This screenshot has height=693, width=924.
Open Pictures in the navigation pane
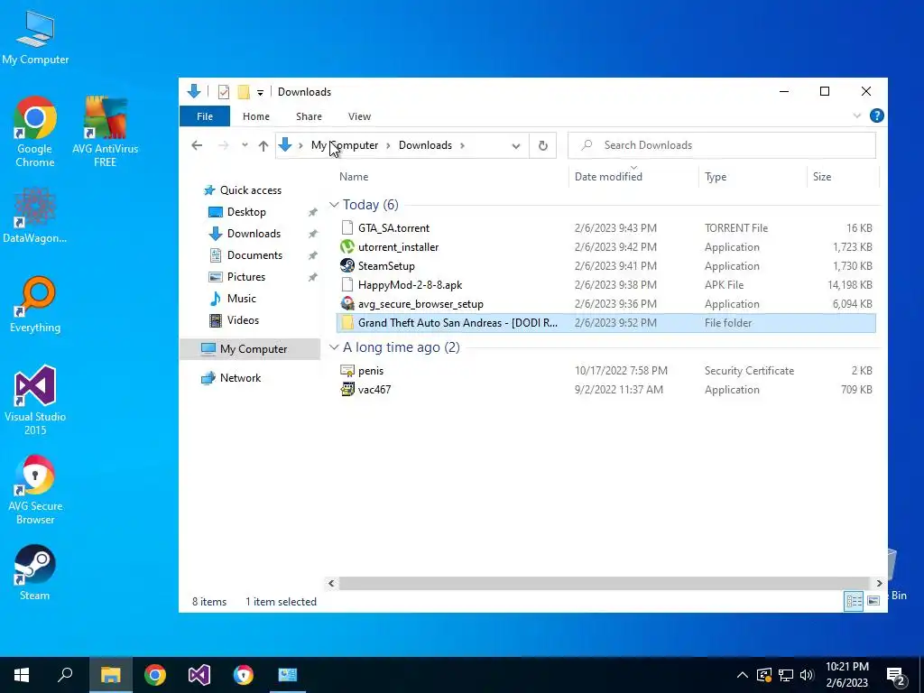click(245, 277)
